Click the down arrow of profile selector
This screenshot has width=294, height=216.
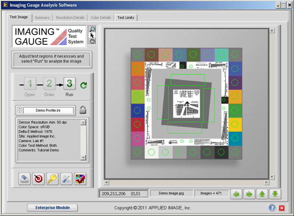coord(20,112)
